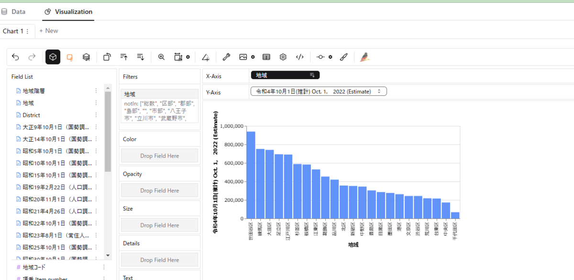
Task: Open the layout size settings gear
Action: [x=188, y=57]
